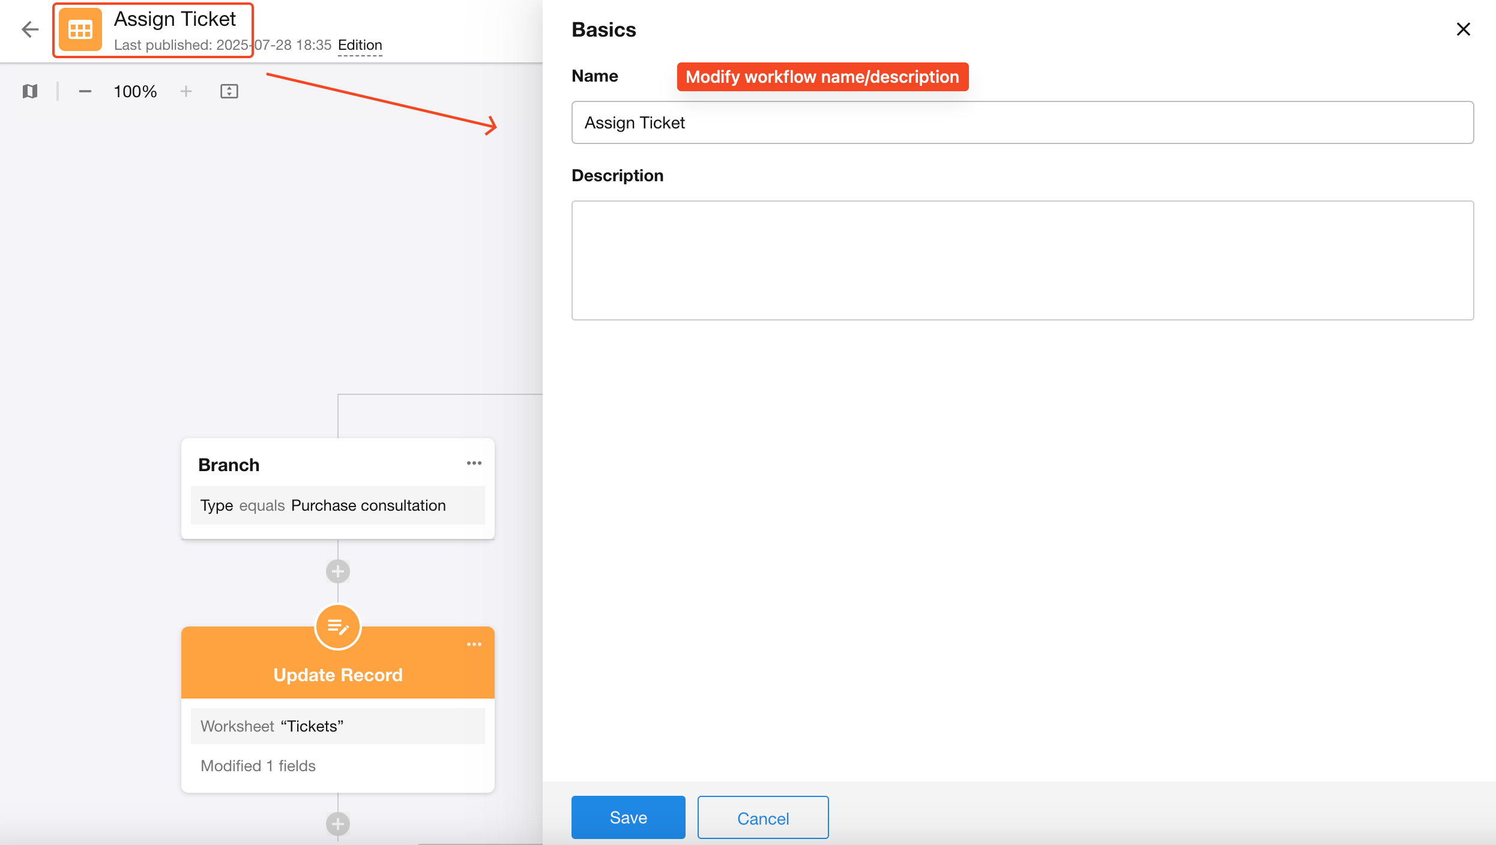Click the Edition link in the header
The width and height of the screenshot is (1496, 845).
(360, 45)
